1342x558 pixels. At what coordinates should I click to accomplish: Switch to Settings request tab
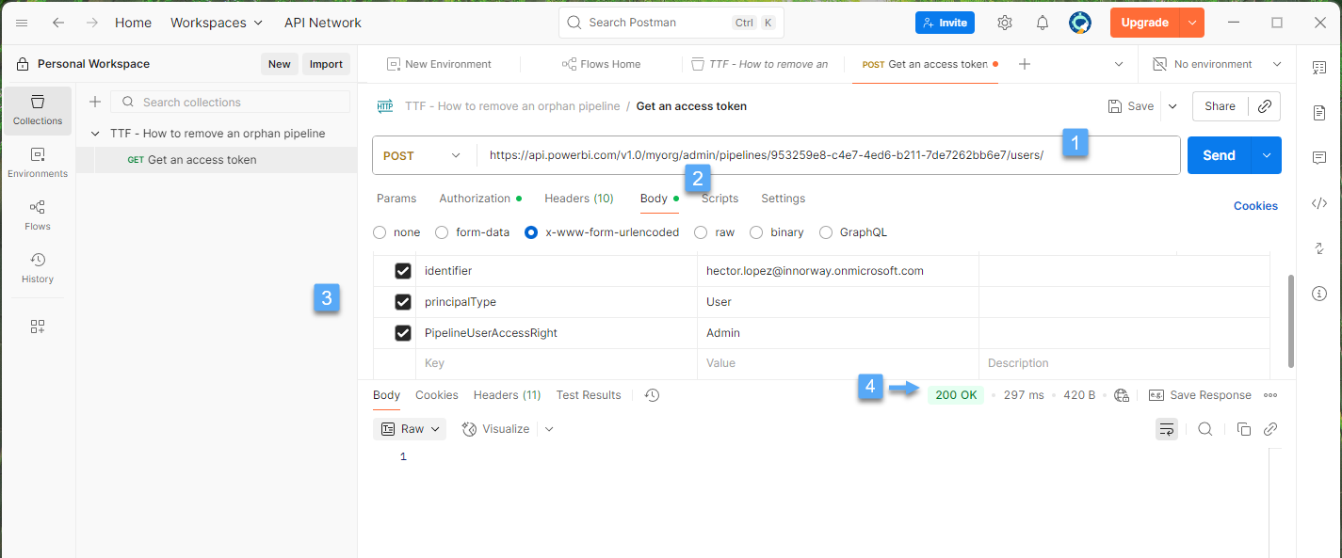(x=784, y=199)
